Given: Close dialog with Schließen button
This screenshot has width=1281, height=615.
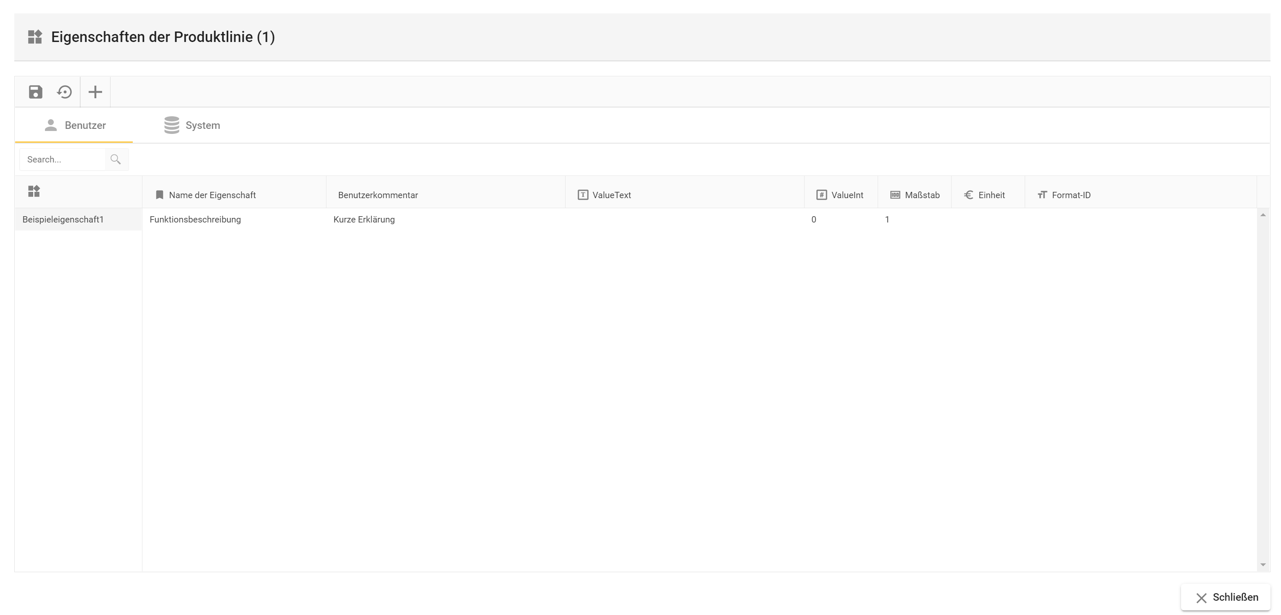Looking at the screenshot, I should (1226, 597).
